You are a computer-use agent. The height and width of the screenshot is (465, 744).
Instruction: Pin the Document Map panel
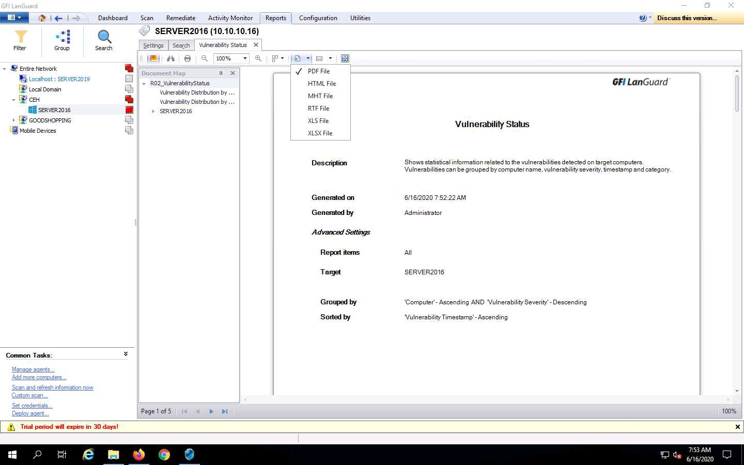221,73
